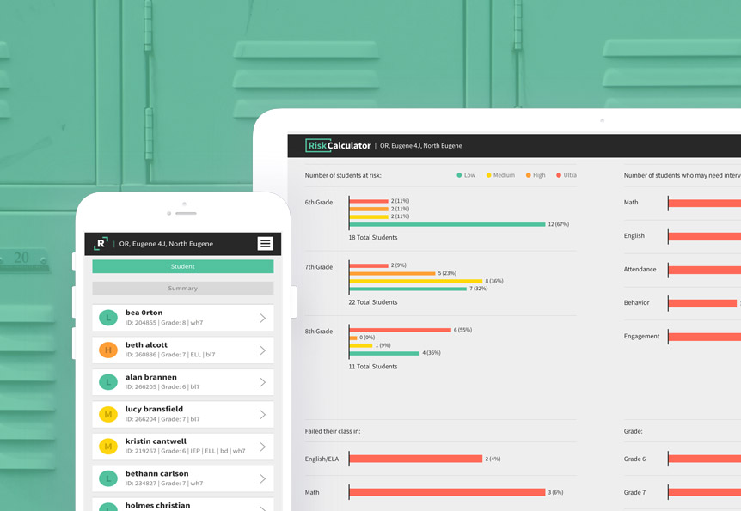
Task: Click OR, Eugene 4J, North Eugene on tablet
Action: 421,146
